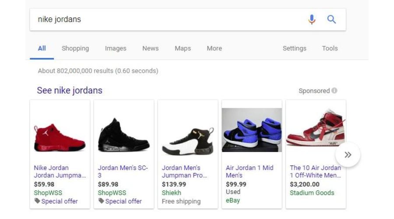Open Air Jordan 1 Mid Men's listing
The height and width of the screenshot is (219, 394).
250,171
